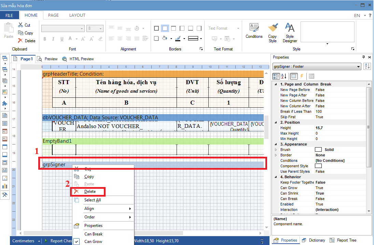Image resolution: width=374 pixels, height=245 pixels.
Task: Toggle Bold font formatting
Action: click(45, 39)
